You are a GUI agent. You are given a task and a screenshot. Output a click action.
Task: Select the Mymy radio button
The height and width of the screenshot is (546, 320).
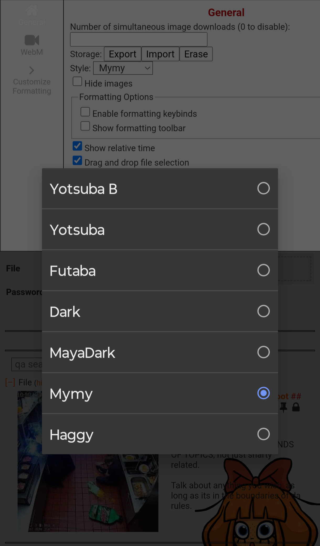[263, 393]
